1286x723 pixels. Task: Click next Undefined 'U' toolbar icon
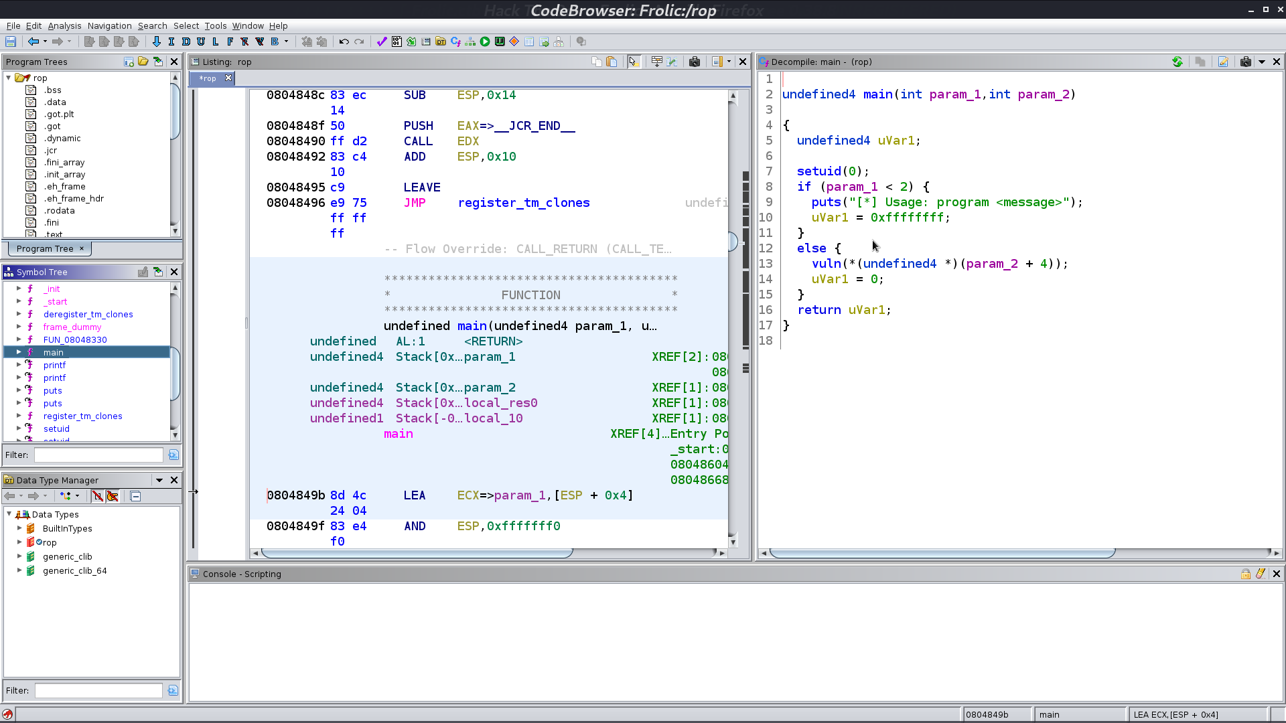201,42
